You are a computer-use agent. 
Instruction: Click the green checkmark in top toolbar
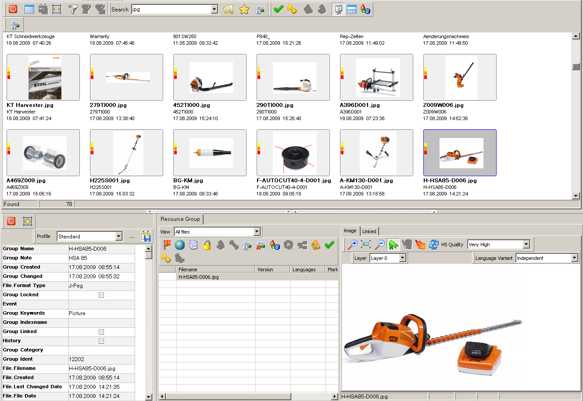coord(278,9)
